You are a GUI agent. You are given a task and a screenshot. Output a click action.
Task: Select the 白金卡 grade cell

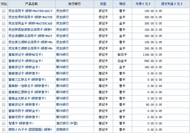pyautogui.click(x=122, y=61)
